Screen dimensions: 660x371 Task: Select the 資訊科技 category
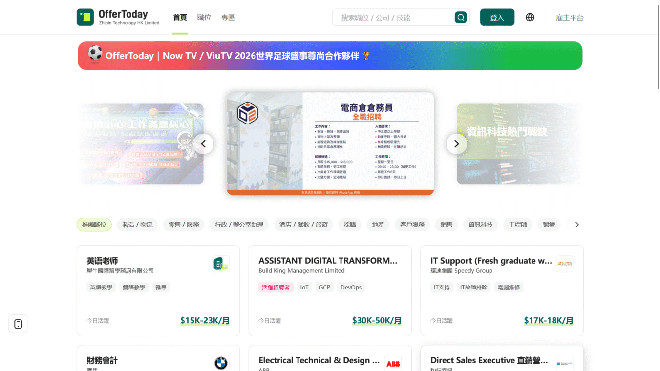click(481, 225)
